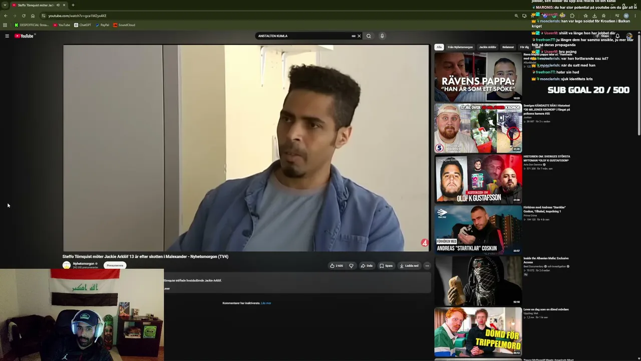Go back with browser back arrow
Viewport: 641px width, 361px height.
point(6,16)
